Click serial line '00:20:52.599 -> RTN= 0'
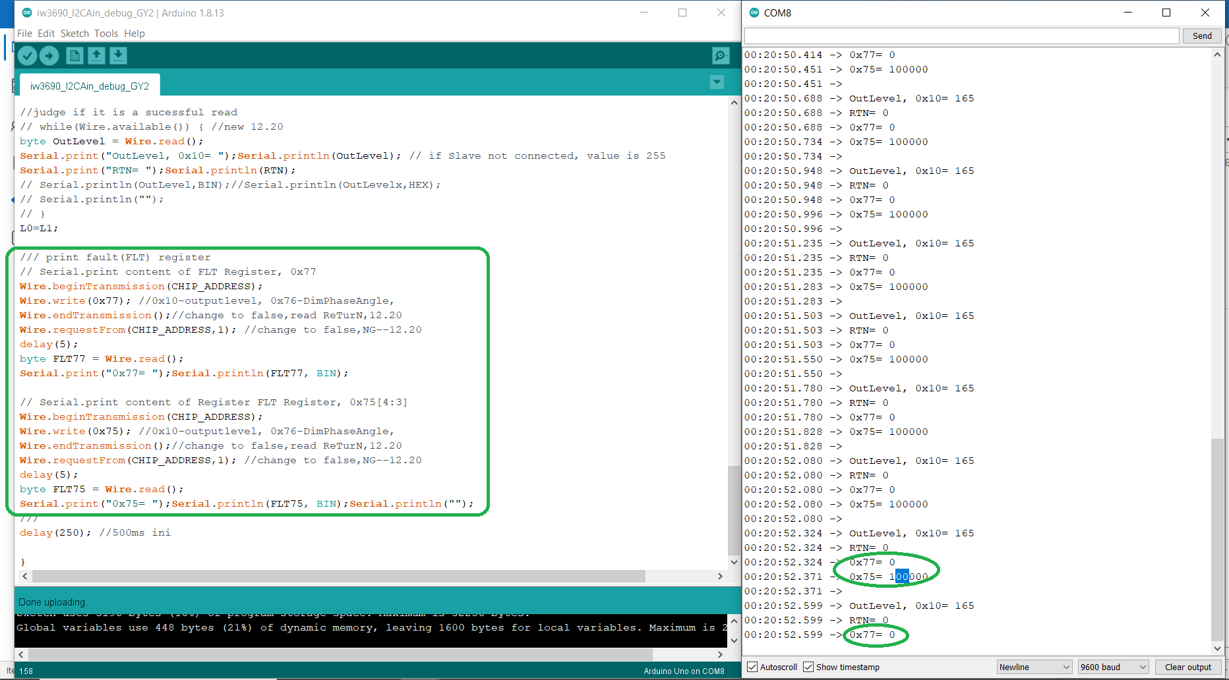The width and height of the screenshot is (1229, 680). click(x=816, y=620)
